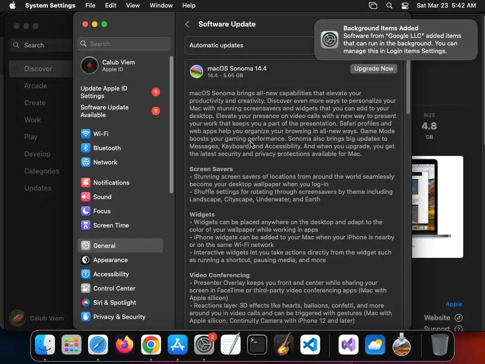Select Work in App Store sidebar
Screen dimensions: 485x364
point(33,120)
